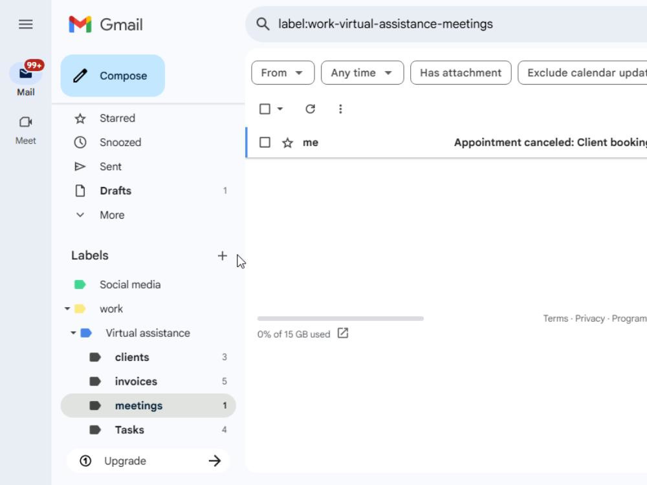Image resolution: width=647 pixels, height=485 pixels.
Task: Click the Snoozed clock icon
Action: (x=80, y=143)
